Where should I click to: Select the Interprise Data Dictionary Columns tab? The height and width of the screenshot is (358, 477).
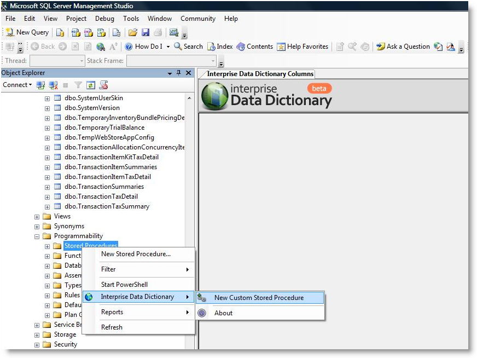(x=260, y=74)
